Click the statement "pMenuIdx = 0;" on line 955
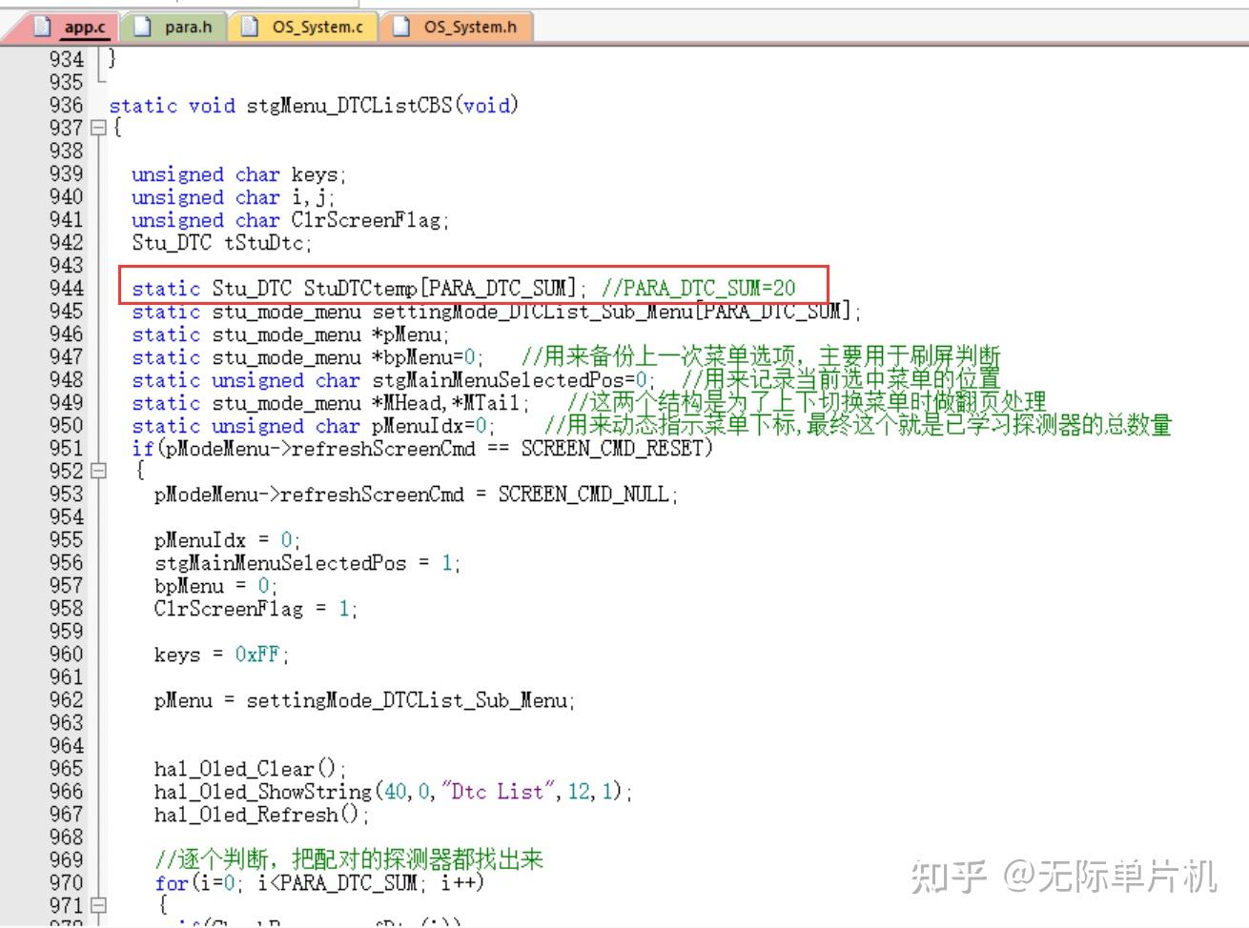1249x928 pixels. click(x=227, y=539)
